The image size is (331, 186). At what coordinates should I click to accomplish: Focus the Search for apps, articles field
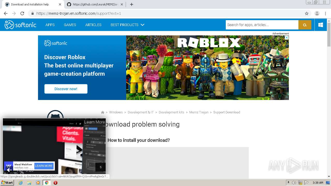(262, 25)
